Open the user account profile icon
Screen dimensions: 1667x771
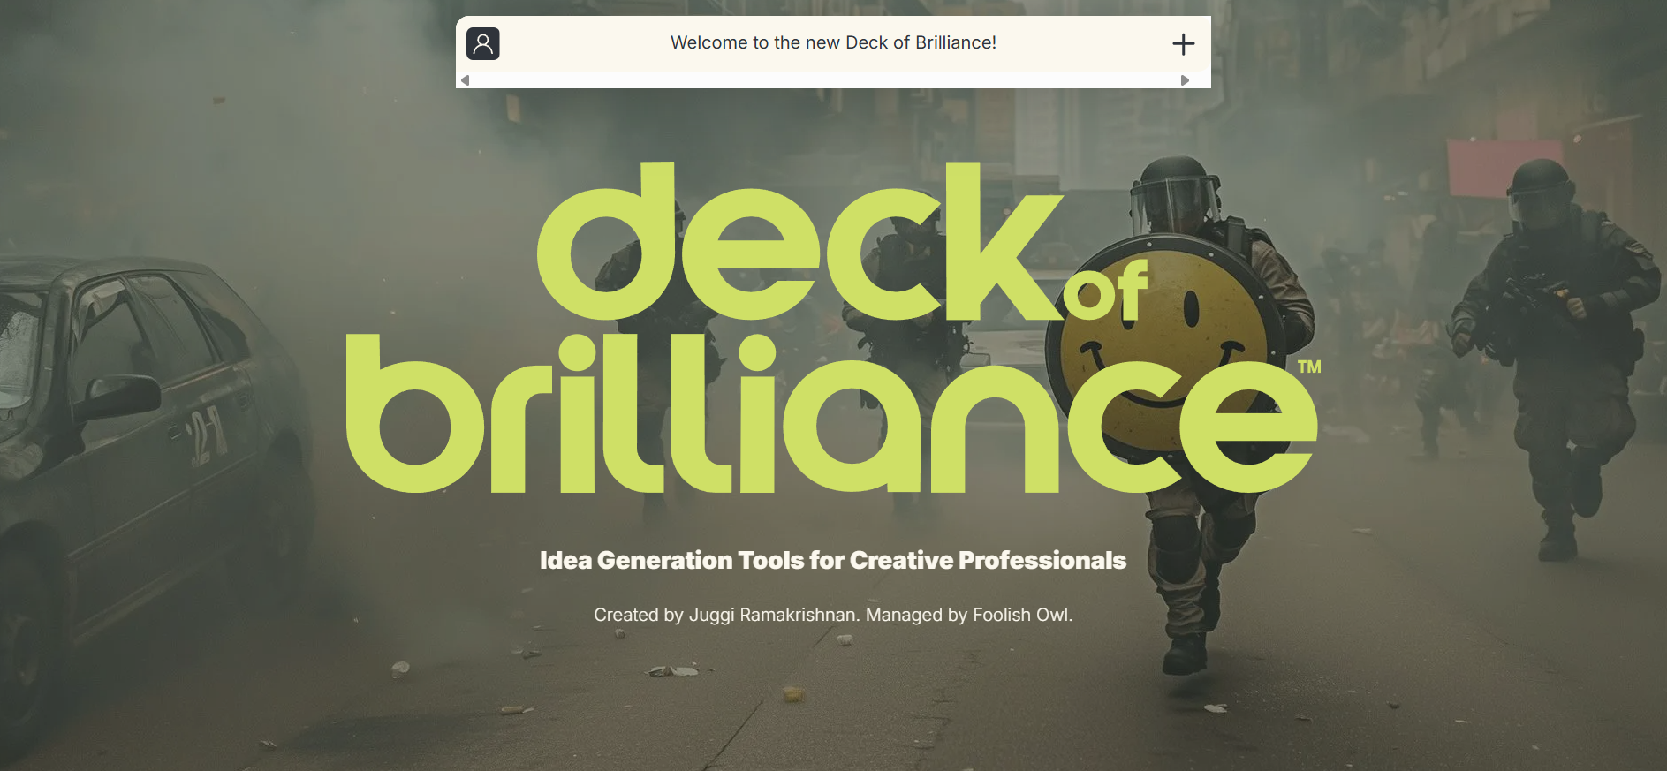(483, 43)
